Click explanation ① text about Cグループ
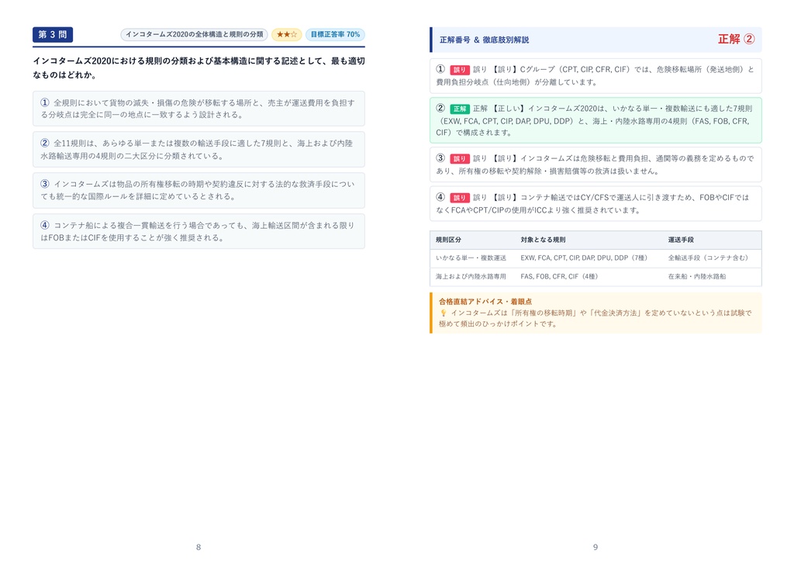The width and height of the screenshot is (794, 564). point(595,75)
